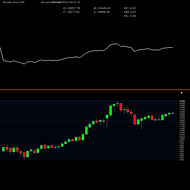
Task: Click the large red candle right after the peak
Action: [x=121, y=107]
